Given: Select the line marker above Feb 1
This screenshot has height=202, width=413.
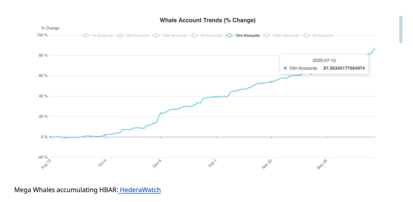Looking at the screenshot, I should click(x=216, y=97).
